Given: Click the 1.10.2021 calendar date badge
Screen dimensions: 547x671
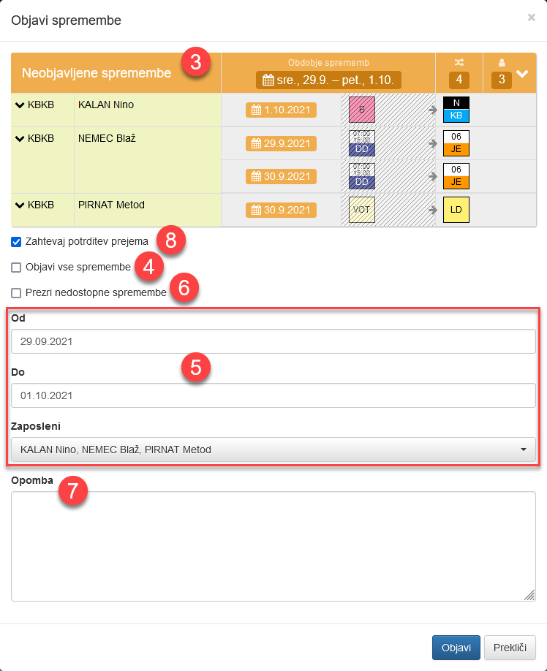Looking at the screenshot, I should 282,110.
